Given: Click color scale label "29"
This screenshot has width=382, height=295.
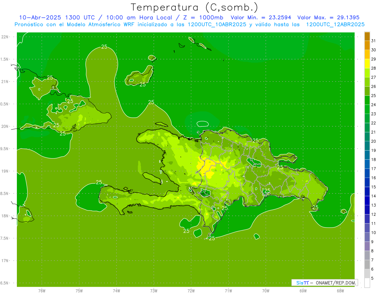Looking at the screenshot, I should 374,59.
